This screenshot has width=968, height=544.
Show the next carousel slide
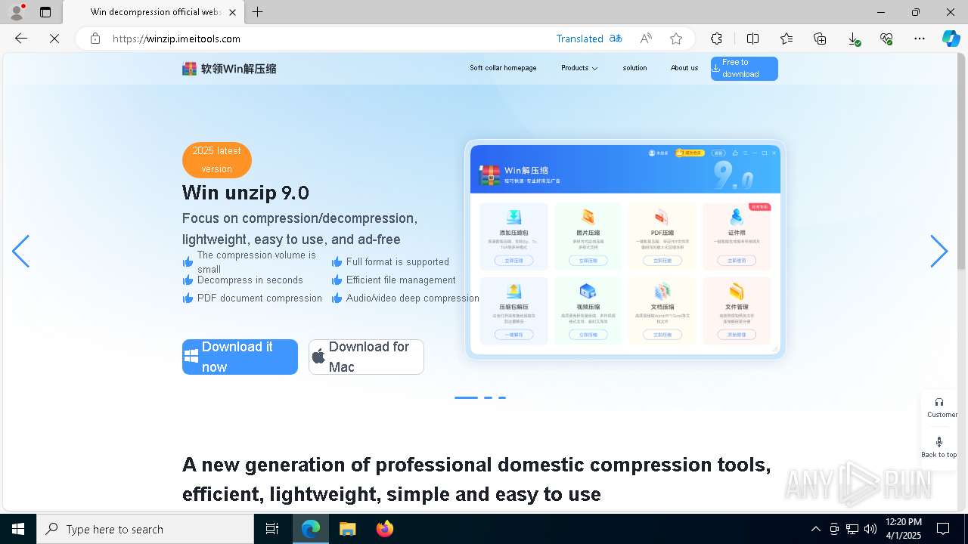tap(939, 252)
